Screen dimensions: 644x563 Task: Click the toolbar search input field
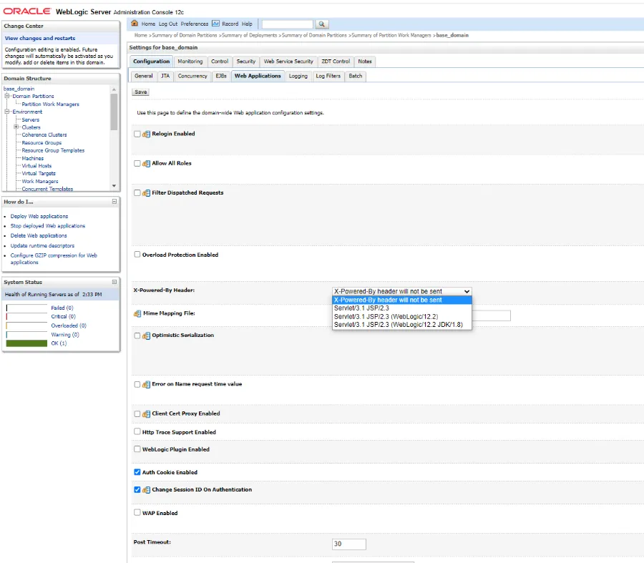point(287,24)
